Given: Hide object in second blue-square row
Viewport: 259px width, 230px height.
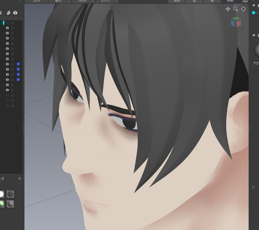Looking at the screenshot, I should tap(7, 69).
